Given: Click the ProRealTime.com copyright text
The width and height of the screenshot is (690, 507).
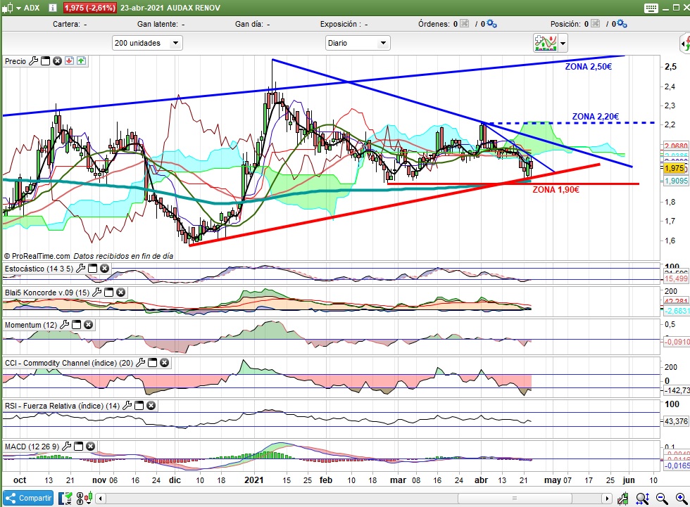Looking at the screenshot, I should click(x=37, y=256).
